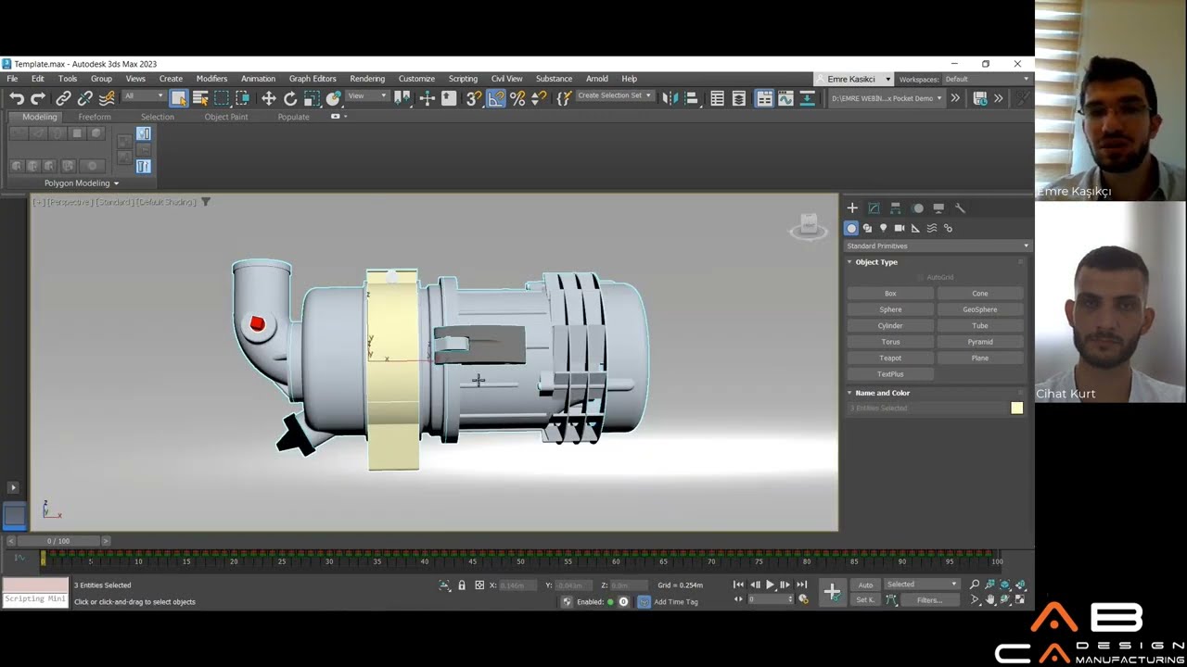The image size is (1187, 667).
Task: Open key filter Selected dropdown
Action: point(922,585)
